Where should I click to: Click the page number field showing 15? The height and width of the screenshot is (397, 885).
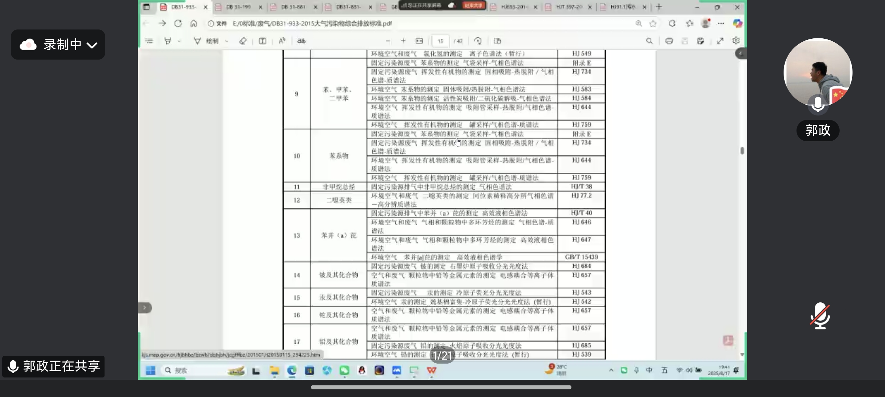tap(441, 41)
